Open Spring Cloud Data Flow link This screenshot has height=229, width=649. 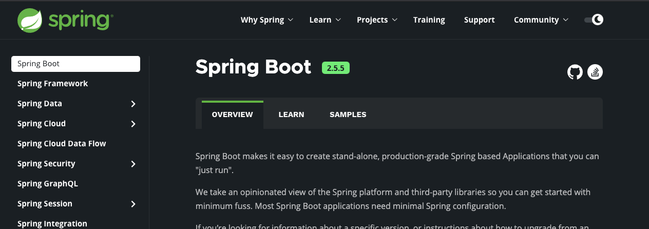(62, 144)
